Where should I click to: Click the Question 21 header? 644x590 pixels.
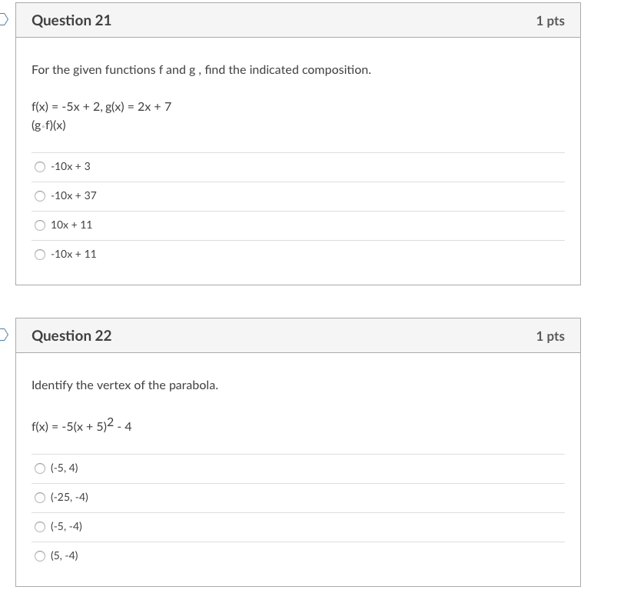(x=71, y=21)
